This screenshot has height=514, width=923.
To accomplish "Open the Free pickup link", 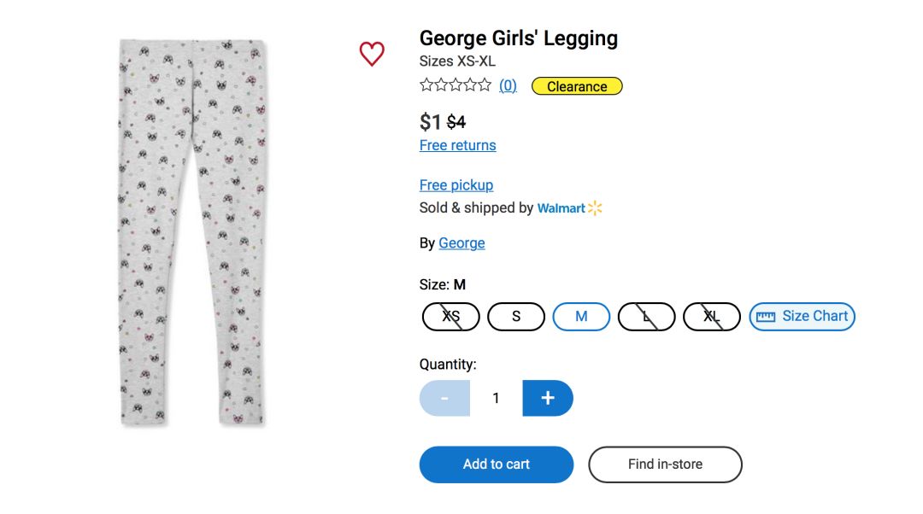I will 456,185.
